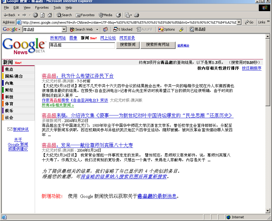Viewport: 272px width, 221px height.
Task: Open the History icon in toolbar
Action: click(x=118, y=15)
